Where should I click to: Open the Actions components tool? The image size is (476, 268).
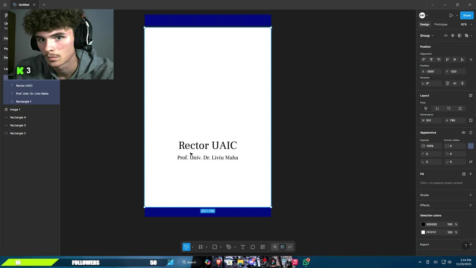tap(263, 247)
